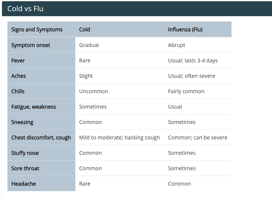Select the "Fever" row label
Viewport: 272px width, 199px height.
point(18,61)
